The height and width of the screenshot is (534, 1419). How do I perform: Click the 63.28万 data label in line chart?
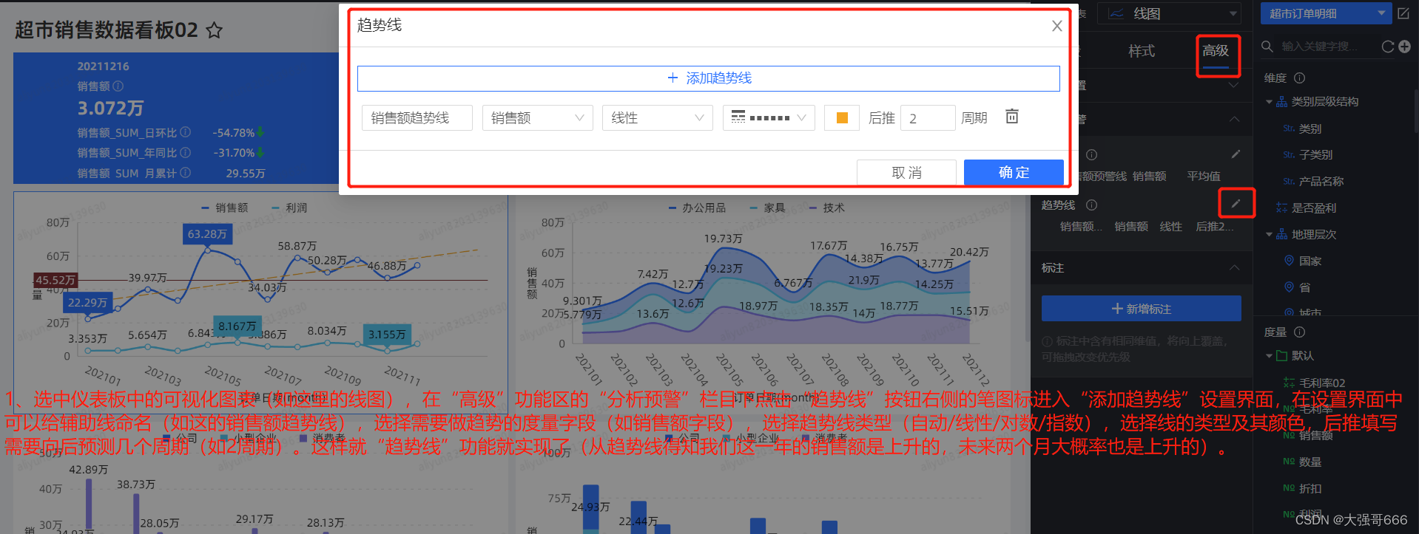point(207,234)
